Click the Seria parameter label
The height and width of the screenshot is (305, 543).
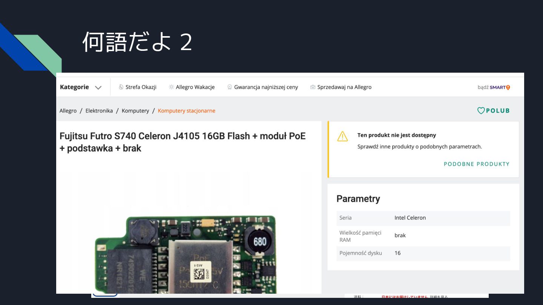tap(345, 218)
